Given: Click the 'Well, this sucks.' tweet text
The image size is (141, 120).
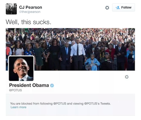Looking at the screenshot, I should (28, 22).
